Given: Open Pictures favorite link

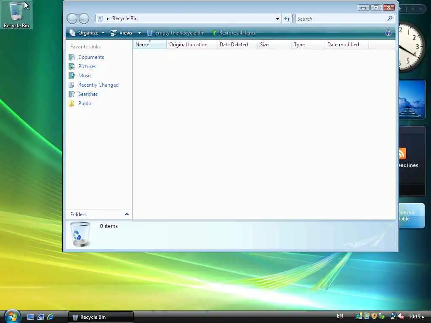Looking at the screenshot, I should (87, 66).
